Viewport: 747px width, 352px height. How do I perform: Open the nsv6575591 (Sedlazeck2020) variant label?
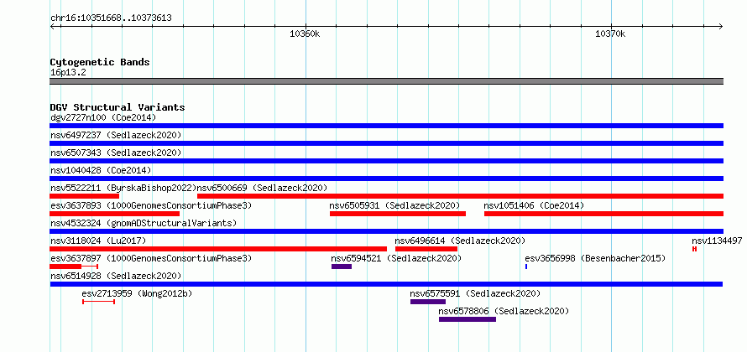[475, 293]
